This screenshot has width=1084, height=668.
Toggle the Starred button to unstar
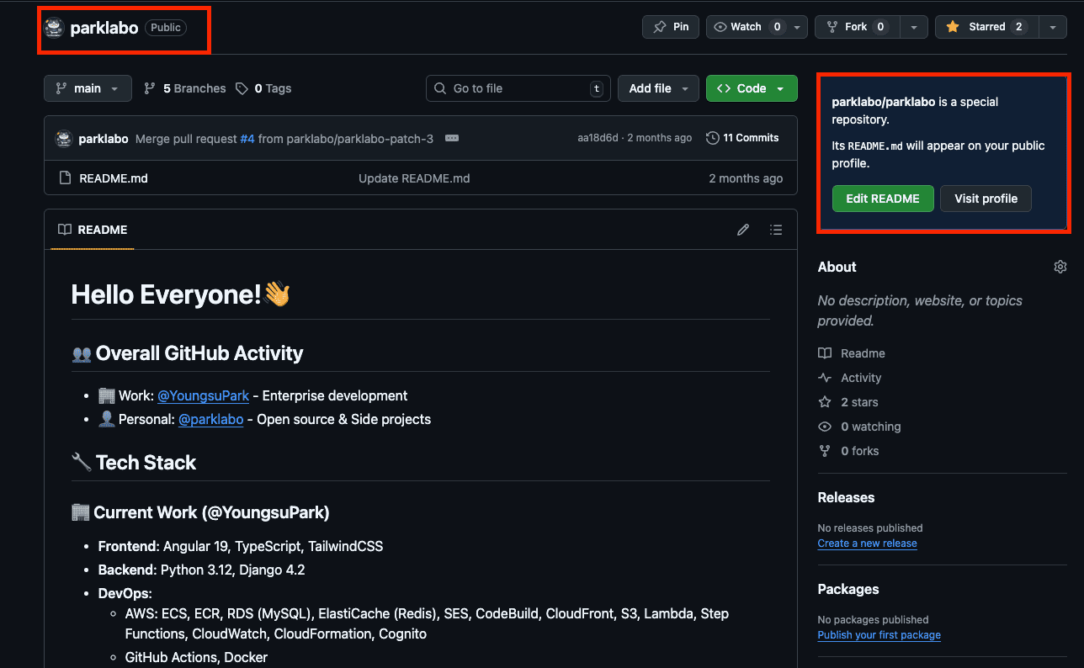click(x=986, y=27)
